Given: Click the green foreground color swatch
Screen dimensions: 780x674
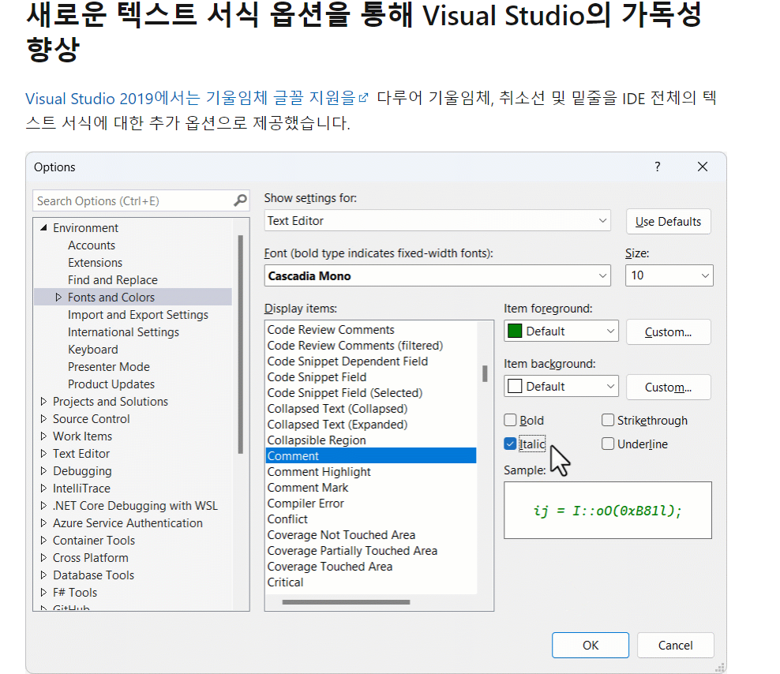Looking at the screenshot, I should 515,331.
